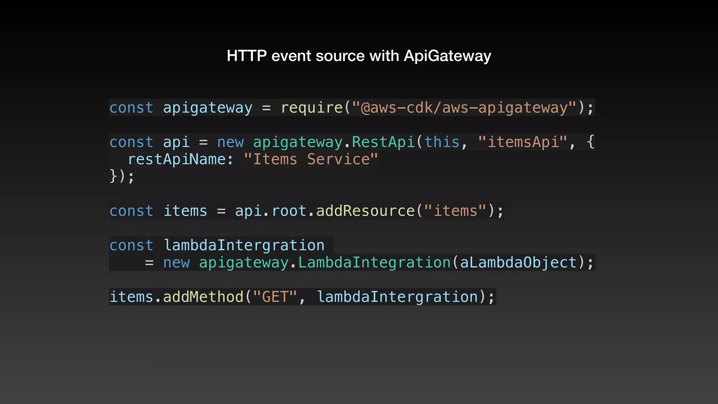The width and height of the screenshot is (718, 404).
Task: Click the '= new apigateway.LambdaIntegration(aLambdaObject);' line
Action: (x=370, y=262)
